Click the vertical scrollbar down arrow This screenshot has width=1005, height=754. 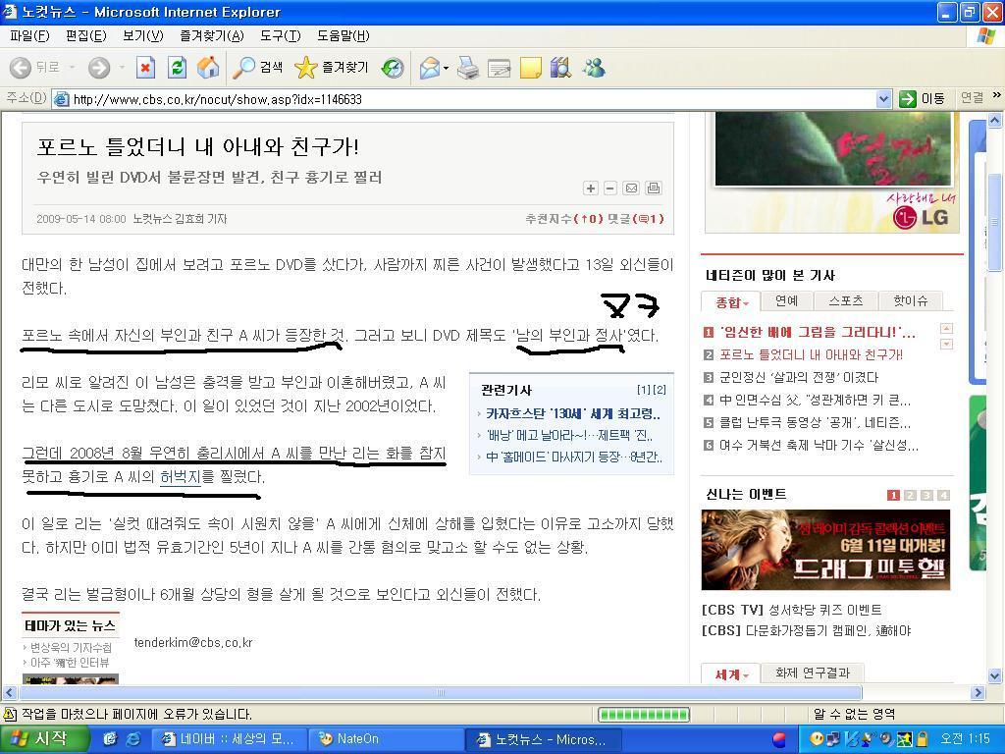click(995, 675)
